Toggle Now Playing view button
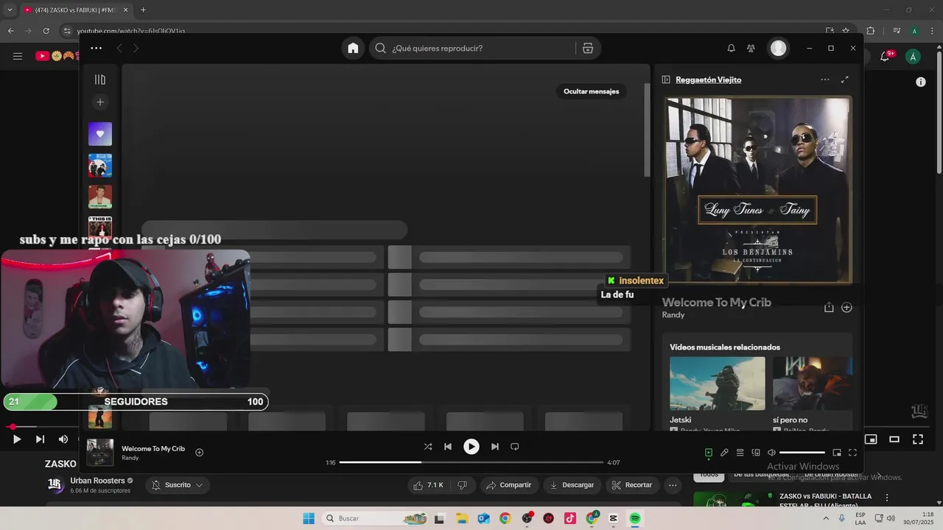The height and width of the screenshot is (530, 943). 709,453
